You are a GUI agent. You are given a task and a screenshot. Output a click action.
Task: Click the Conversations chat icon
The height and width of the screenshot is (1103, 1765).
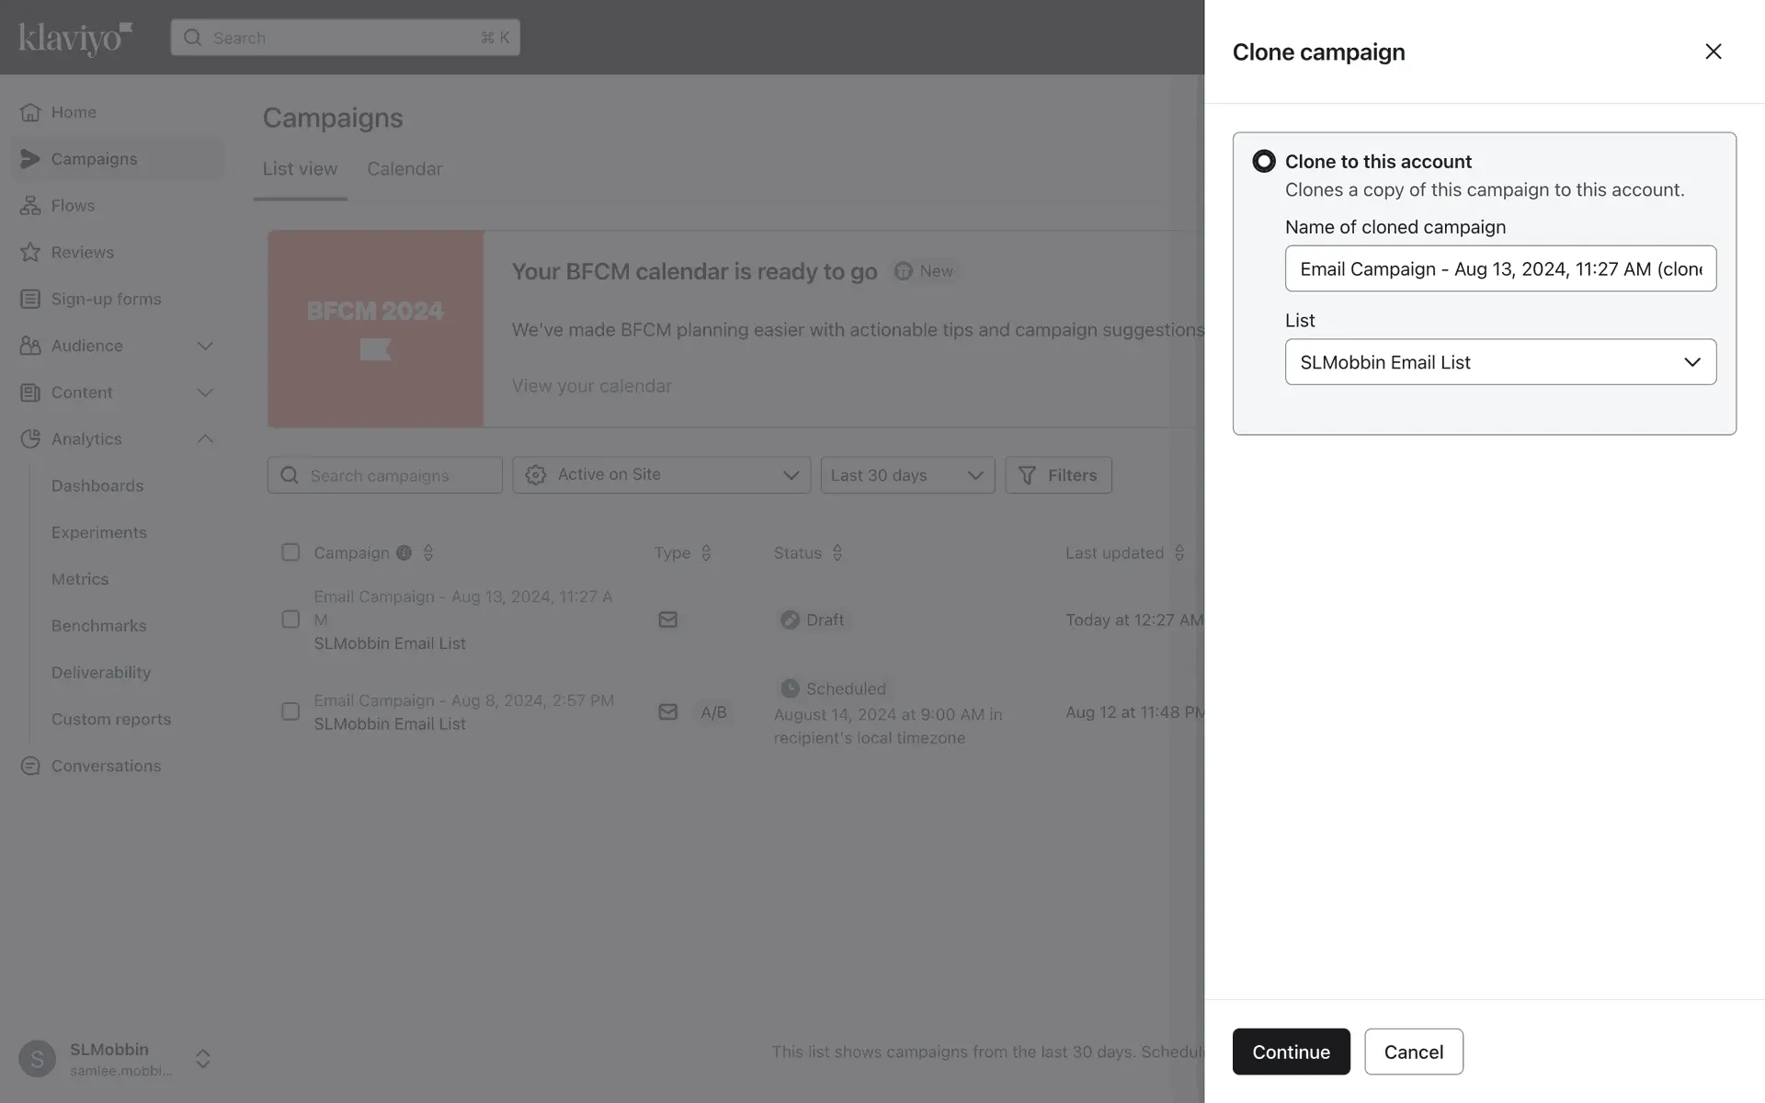[30, 767]
